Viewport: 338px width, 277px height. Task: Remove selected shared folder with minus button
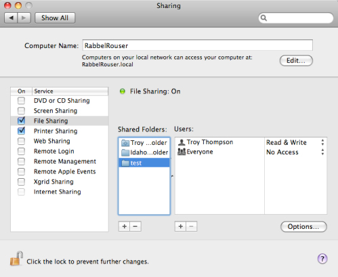135,226
